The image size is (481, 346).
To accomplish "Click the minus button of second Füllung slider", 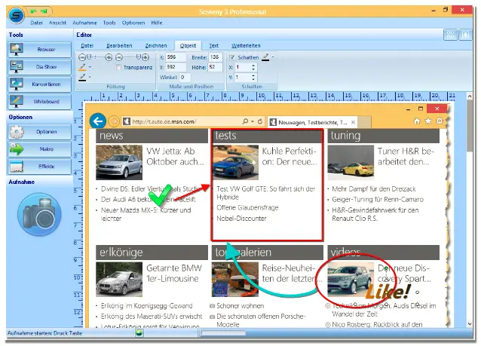I will (x=119, y=57).
